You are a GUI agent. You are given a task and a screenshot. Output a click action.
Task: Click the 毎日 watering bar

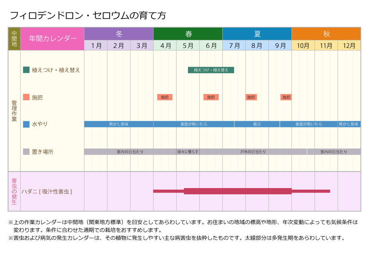coord(257,124)
